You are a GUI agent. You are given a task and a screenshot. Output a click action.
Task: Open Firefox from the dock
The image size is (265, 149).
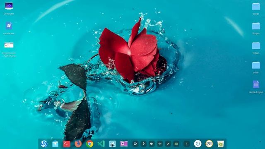78,144
